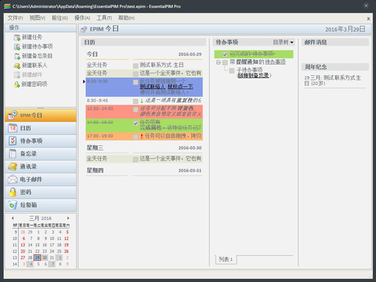
Task: Click the 新建密码项 lock icon
Action: (17, 85)
